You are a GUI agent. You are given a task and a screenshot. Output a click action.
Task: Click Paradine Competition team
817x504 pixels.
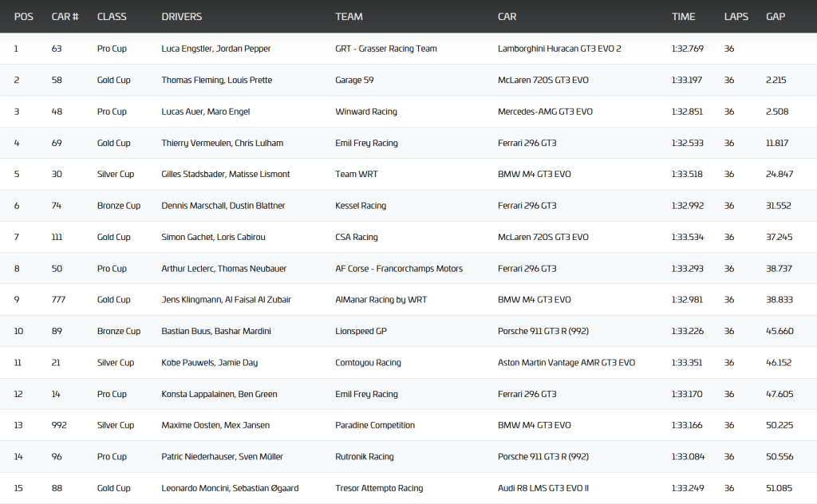(x=375, y=425)
